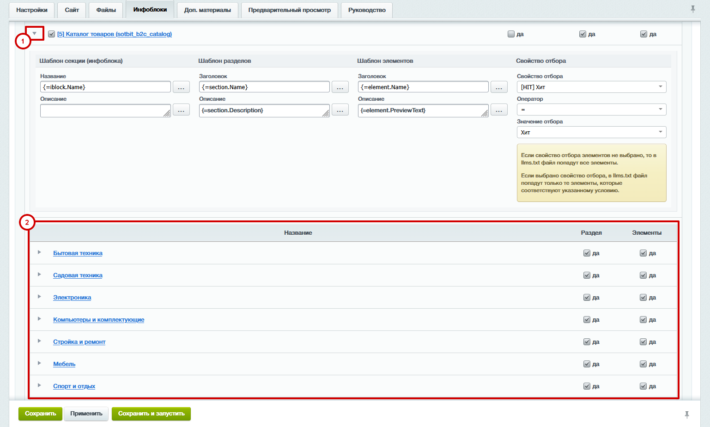This screenshot has width=710, height=427.
Task: Click the Сохранить и запустить button
Action: tap(151, 414)
